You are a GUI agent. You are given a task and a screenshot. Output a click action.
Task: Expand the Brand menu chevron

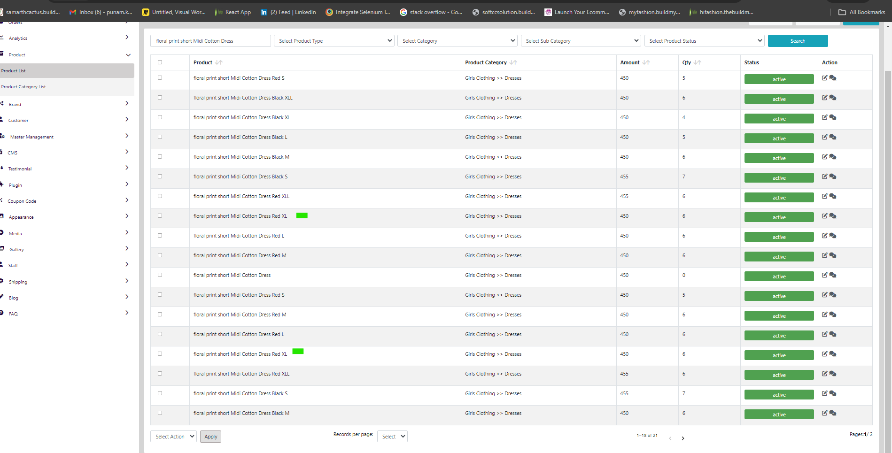click(127, 103)
